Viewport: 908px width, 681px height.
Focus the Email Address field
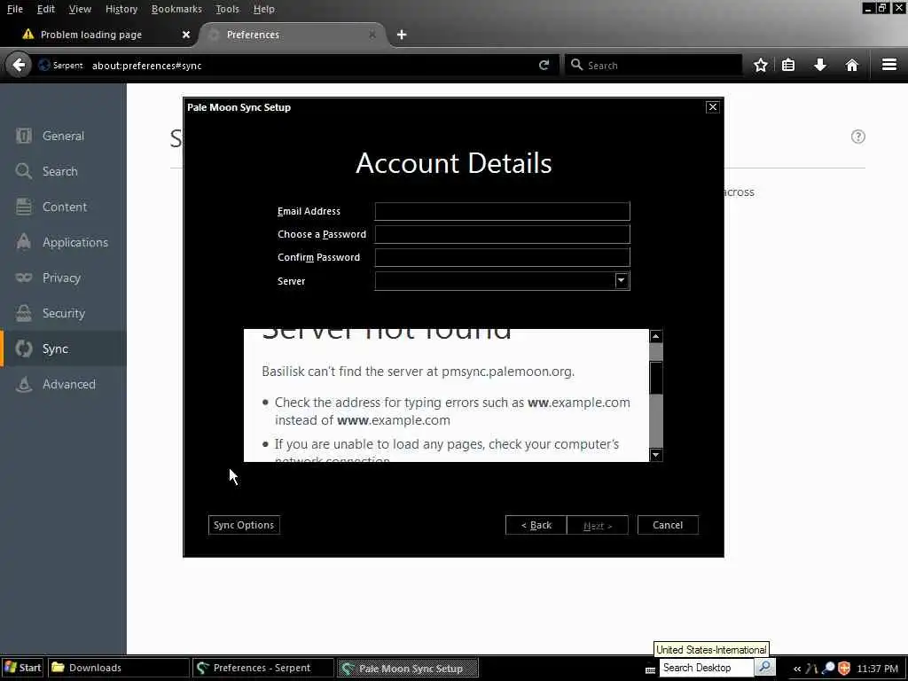[x=502, y=211]
